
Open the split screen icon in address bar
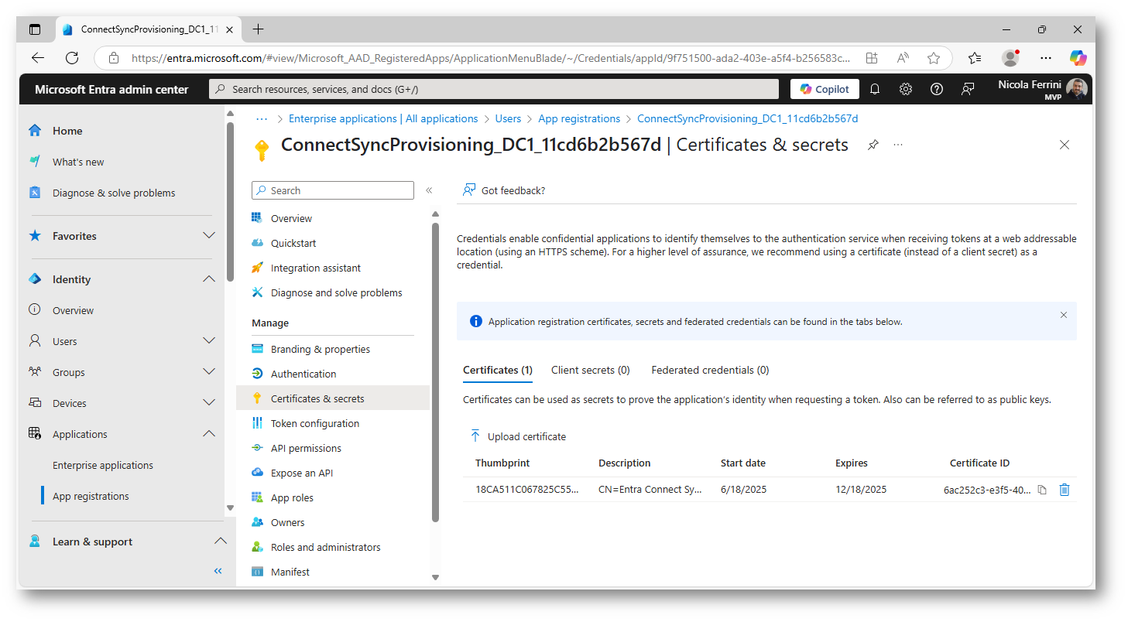pos(872,58)
